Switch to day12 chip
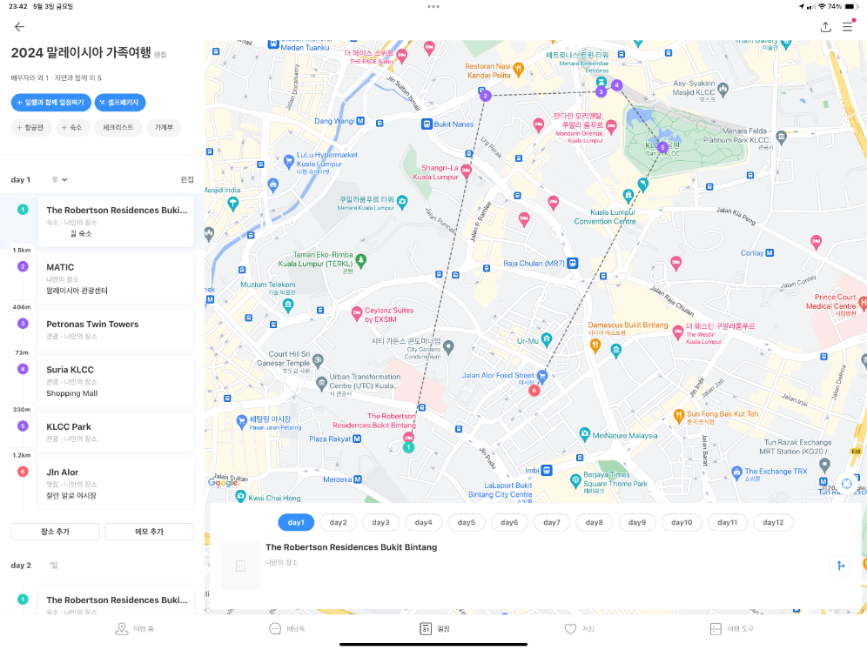This screenshot has width=867, height=650. click(773, 522)
